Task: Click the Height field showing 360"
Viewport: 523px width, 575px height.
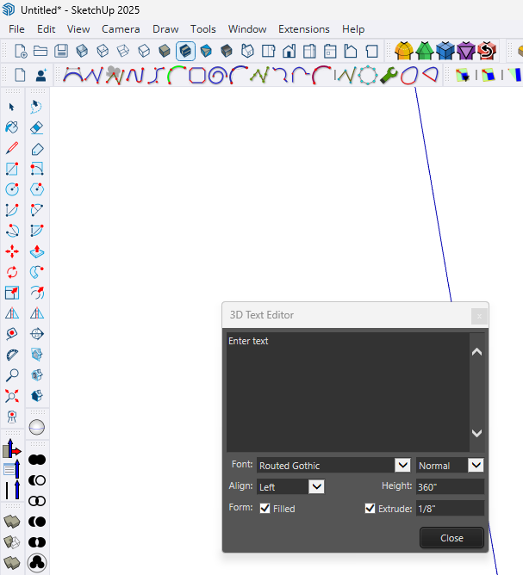Action: 450,486
